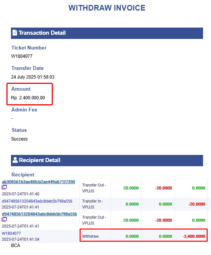This screenshot has height=255, width=211.
Task: Click the Ticket Number label
Action: click(x=29, y=48)
